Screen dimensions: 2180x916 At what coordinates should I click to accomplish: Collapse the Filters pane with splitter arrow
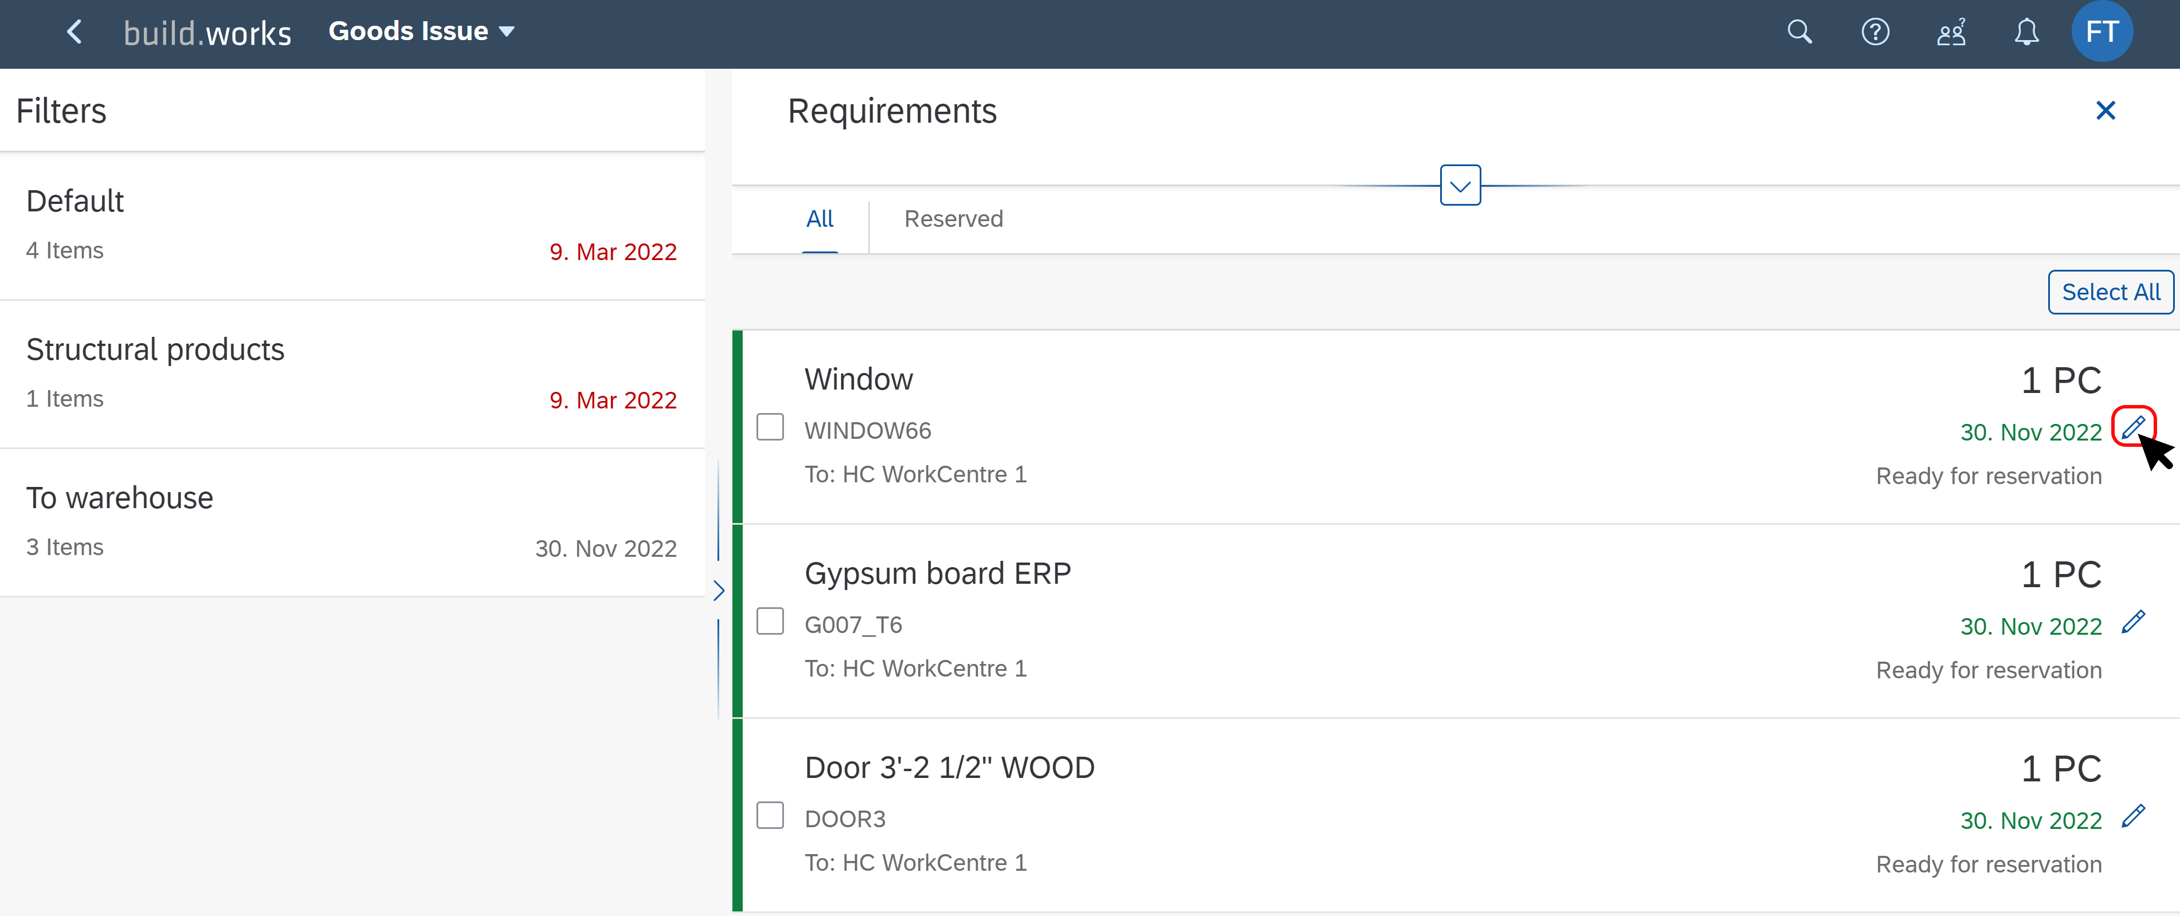(x=719, y=591)
